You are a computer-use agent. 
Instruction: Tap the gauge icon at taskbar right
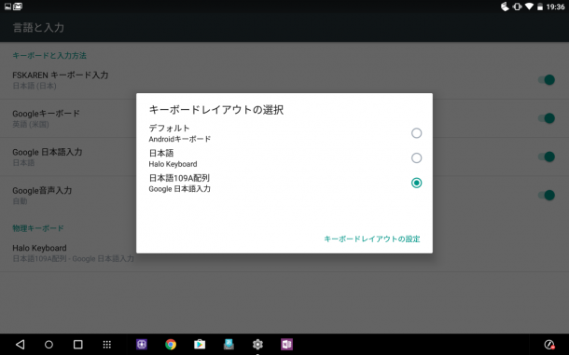[549, 345]
